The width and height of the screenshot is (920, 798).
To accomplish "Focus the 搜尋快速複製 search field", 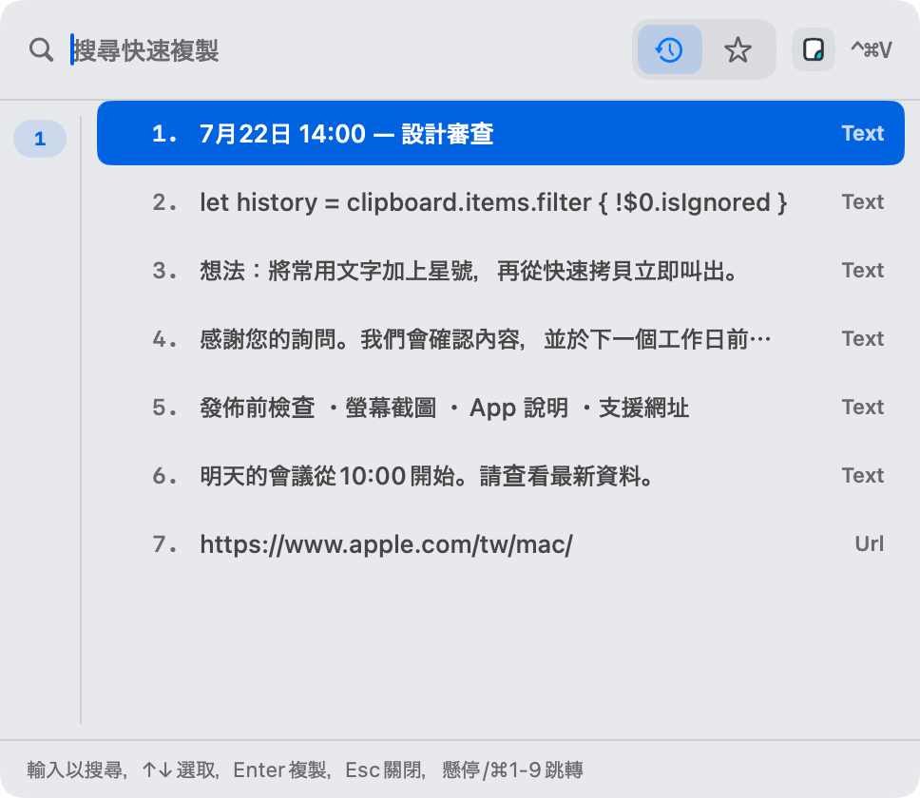I will pyautogui.click(x=346, y=49).
